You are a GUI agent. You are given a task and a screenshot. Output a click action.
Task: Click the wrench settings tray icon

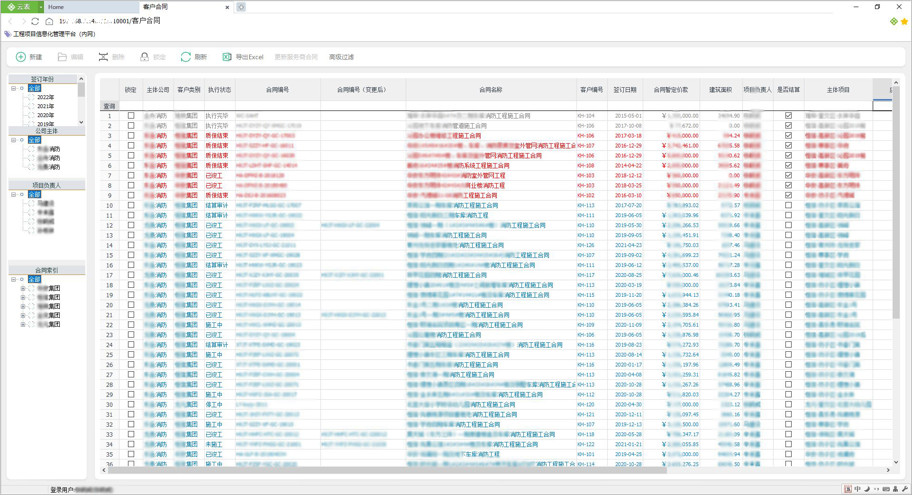point(904,489)
